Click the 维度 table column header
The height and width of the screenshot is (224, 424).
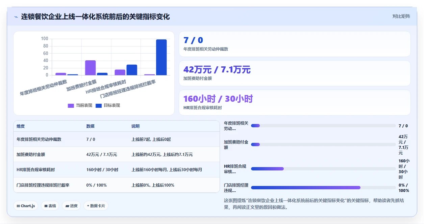(21, 126)
